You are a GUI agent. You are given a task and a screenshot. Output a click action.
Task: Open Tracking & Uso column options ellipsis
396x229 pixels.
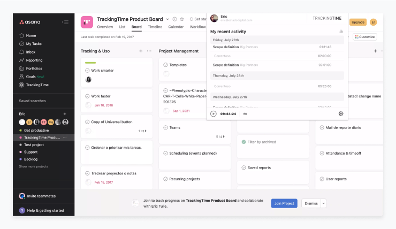[149, 51]
